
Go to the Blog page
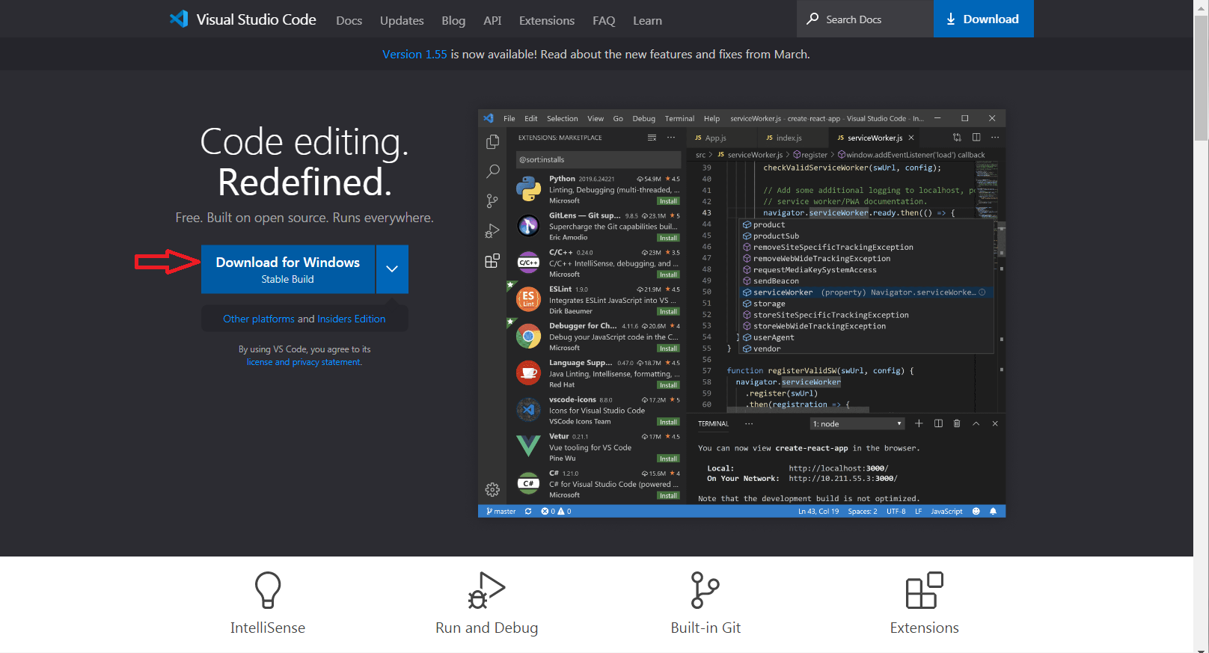click(453, 20)
